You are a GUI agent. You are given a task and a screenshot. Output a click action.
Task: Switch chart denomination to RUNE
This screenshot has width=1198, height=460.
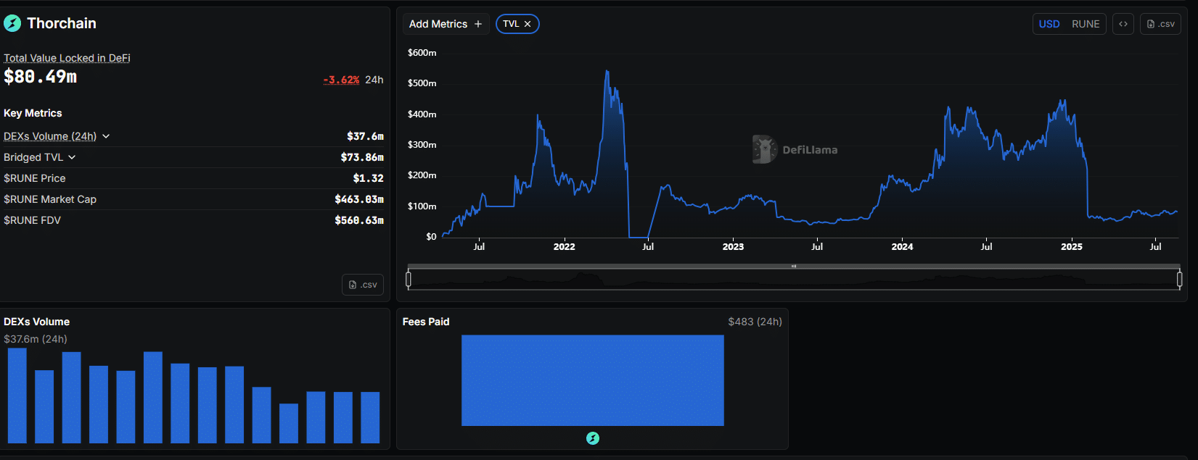1086,24
